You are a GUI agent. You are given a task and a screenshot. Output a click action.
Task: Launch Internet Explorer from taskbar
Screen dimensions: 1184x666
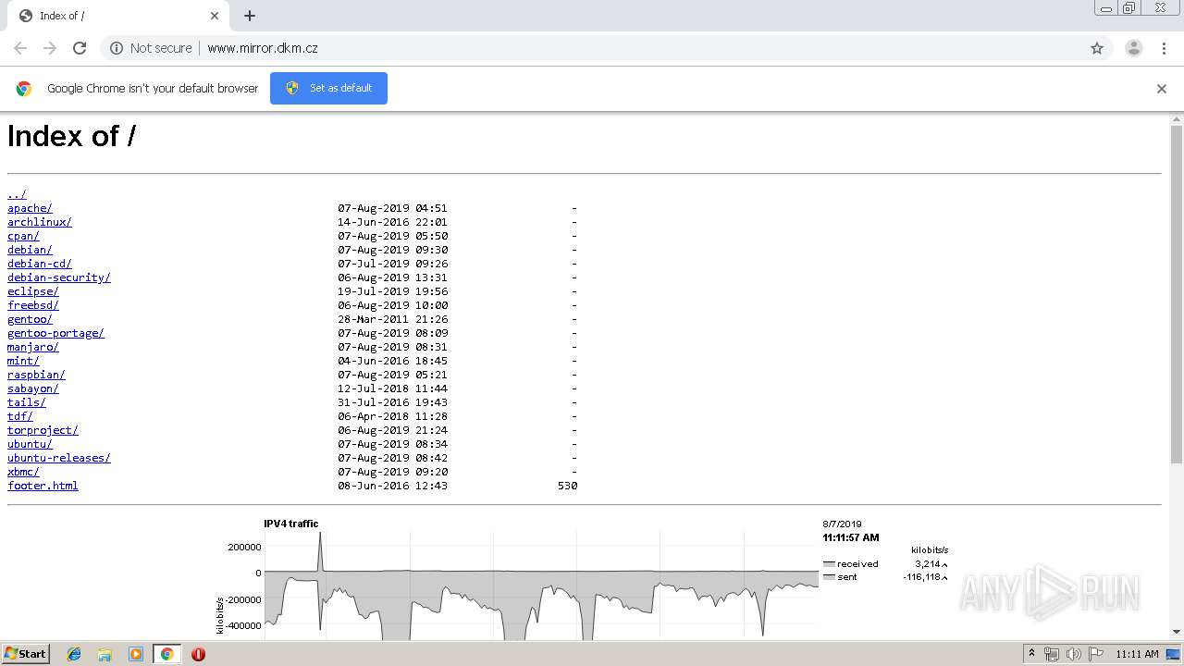74,654
